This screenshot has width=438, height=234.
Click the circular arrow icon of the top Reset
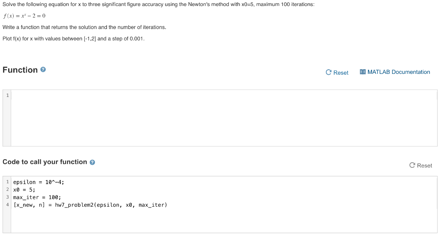click(328, 73)
